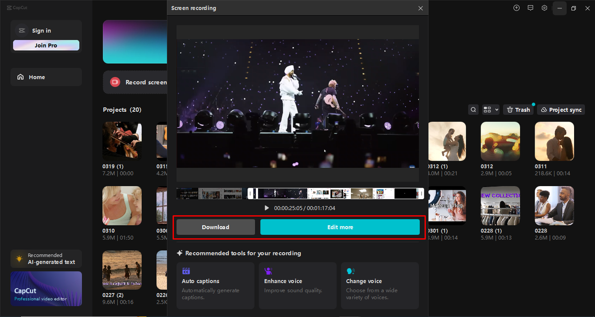
Task: Click Edit more on the recording
Action: [340, 227]
